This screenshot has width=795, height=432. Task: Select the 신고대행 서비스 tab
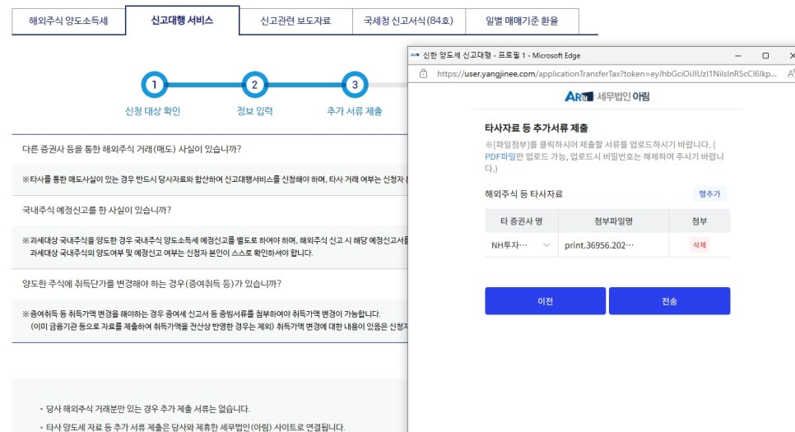[x=182, y=20]
